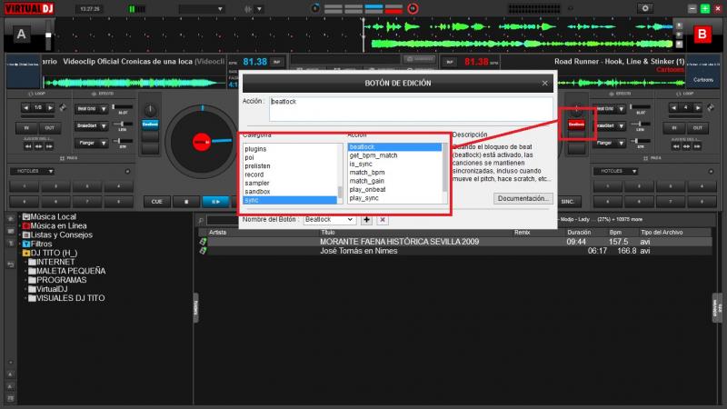This screenshot has height=409, width=727.
Task: Select prelisten category
Action: click(257, 166)
